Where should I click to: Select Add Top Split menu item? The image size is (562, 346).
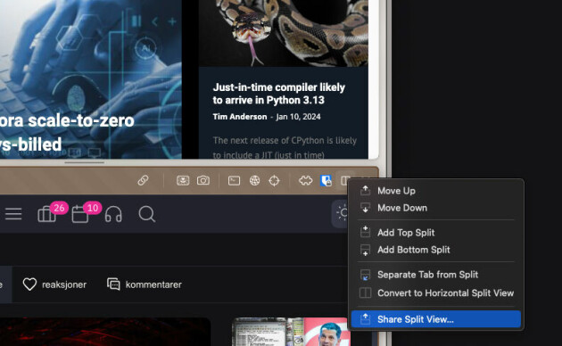click(436, 233)
